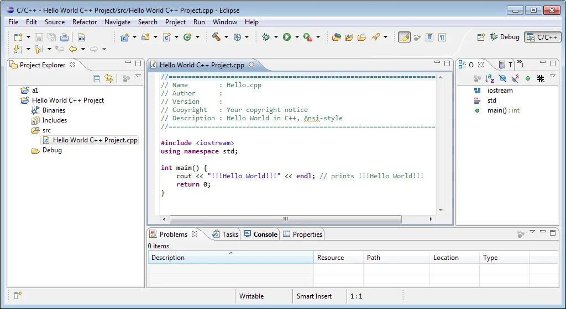Viewport: 566px width, 309px height.
Task: Click the Search flashlight icon
Action: click(x=375, y=37)
